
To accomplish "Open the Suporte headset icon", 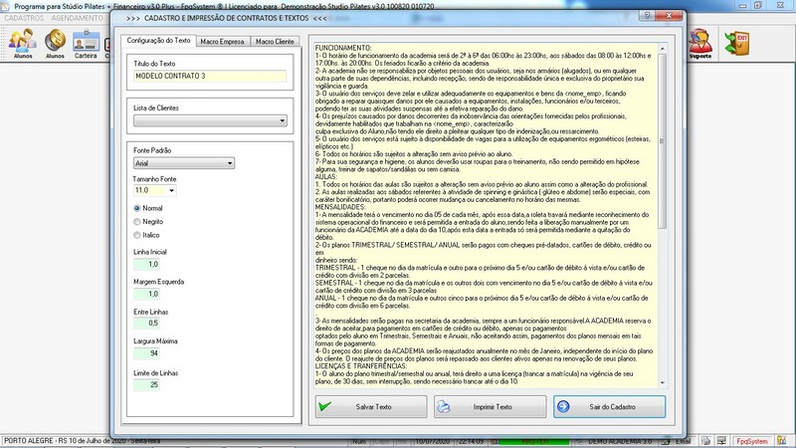I will pos(700,43).
